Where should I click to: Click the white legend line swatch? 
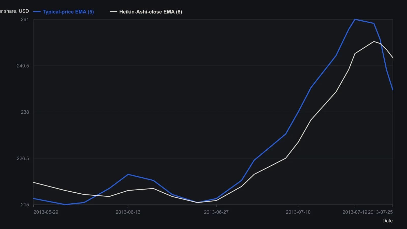point(113,12)
